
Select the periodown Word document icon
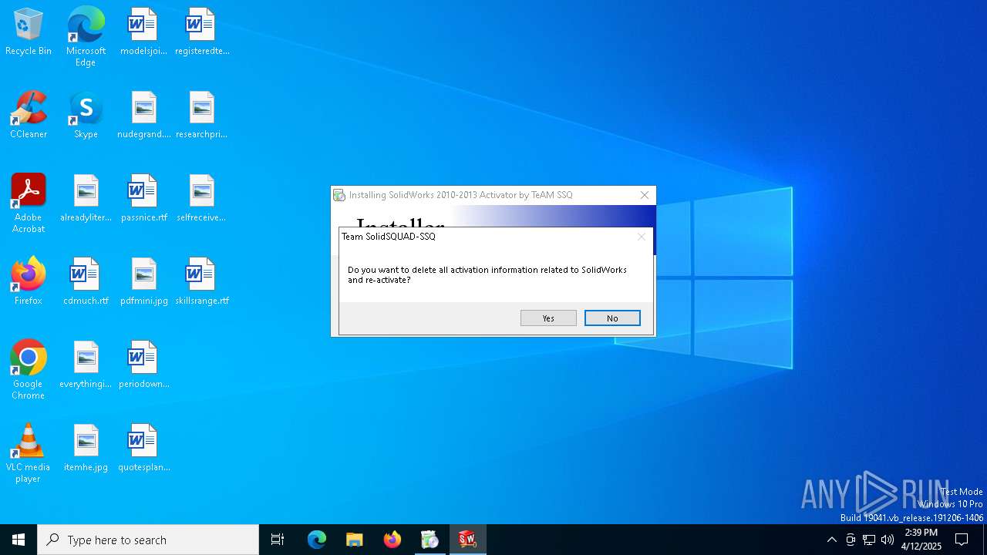[x=143, y=365]
